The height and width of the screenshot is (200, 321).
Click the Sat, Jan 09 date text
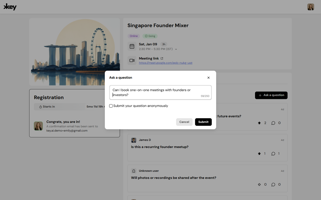click(x=148, y=44)
